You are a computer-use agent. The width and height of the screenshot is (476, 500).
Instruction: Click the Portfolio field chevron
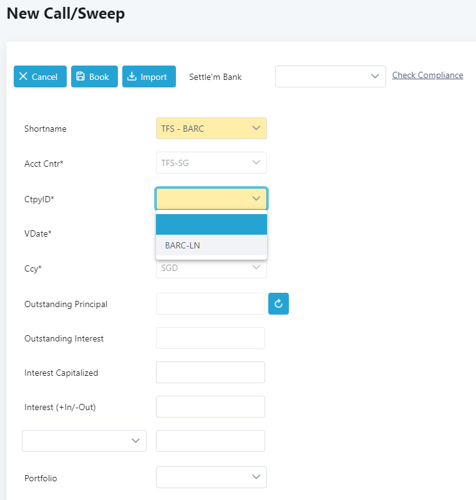256,477
